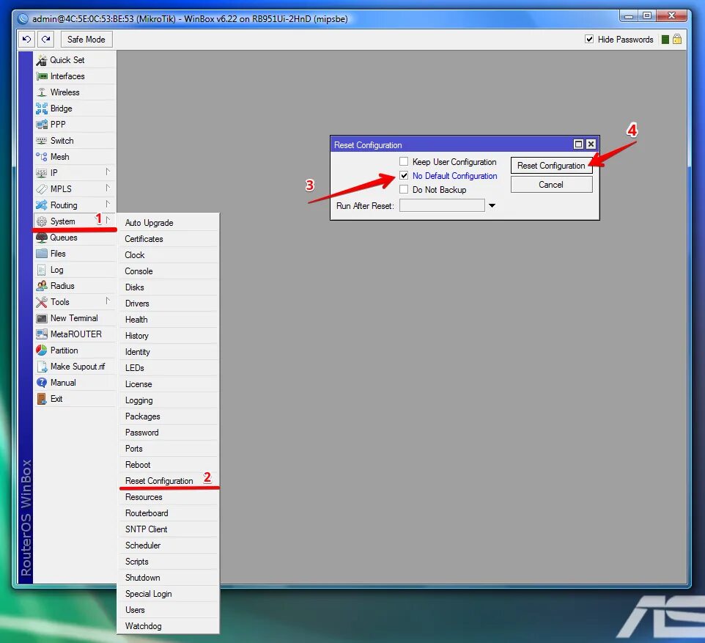This screenshot has height=643, width=705.
Task: Click the Manual help icon
Action: click(x=41, y=383)
